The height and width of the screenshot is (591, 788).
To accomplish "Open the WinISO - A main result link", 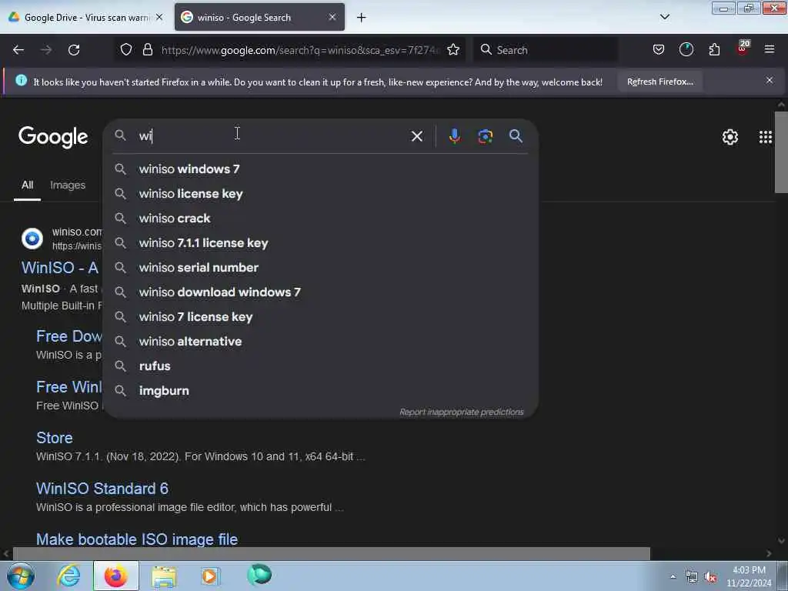I will (60, 267).
